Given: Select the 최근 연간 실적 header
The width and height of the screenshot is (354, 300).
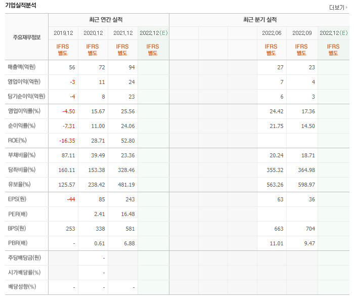Looking at the screenshot, I should [106, 20].
